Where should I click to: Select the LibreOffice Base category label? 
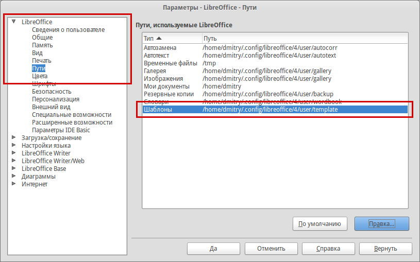pos(44,169)
